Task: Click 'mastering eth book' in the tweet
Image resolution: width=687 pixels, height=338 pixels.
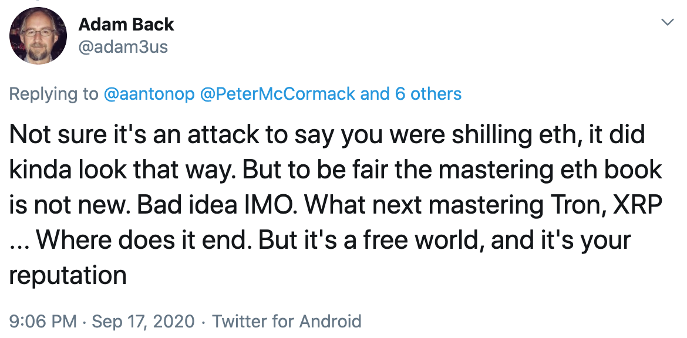Action: click(550, 170)
